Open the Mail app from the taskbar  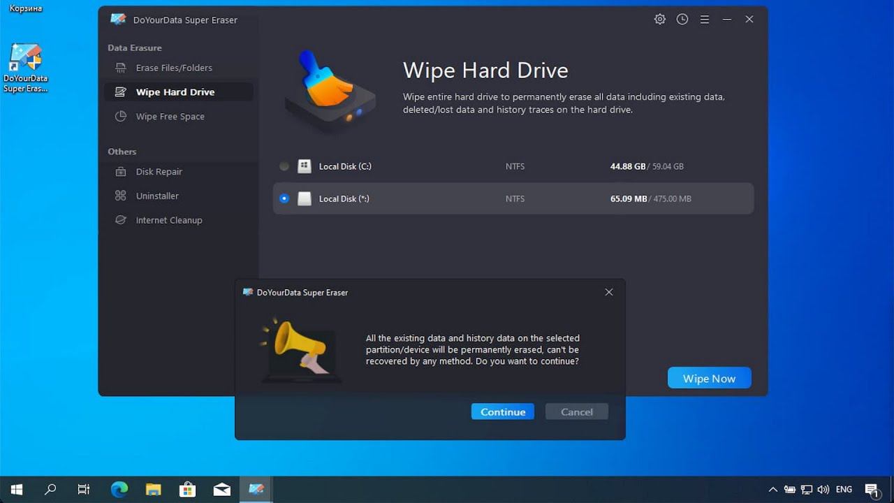pos(221,490)
